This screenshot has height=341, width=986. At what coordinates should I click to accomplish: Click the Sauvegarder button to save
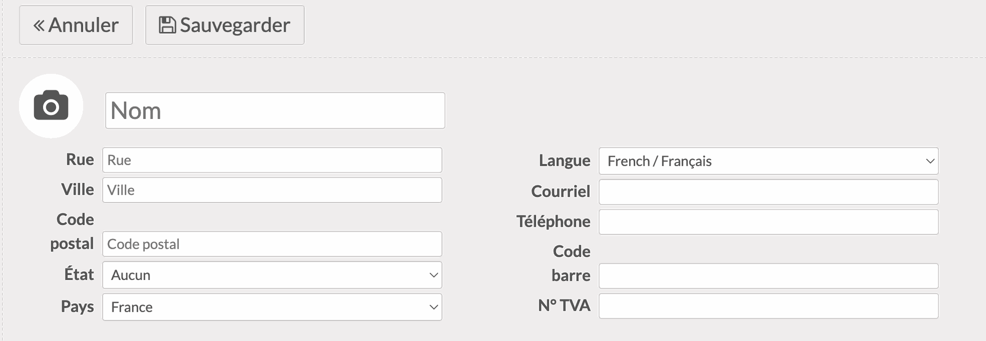(224, 25)
